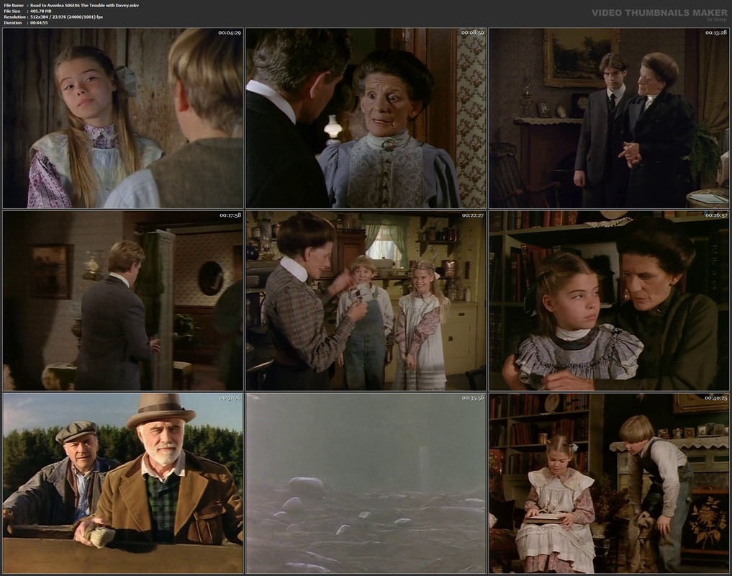This screenshot has width=732, height=576.
Task: Select thumbnail of young man and woman by fireplace
Action: 609,118
